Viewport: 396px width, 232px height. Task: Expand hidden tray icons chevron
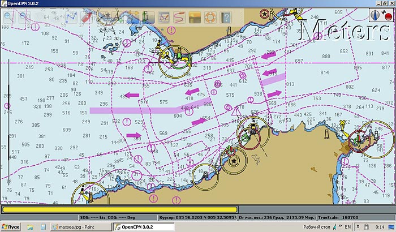[x=358, y=227]
